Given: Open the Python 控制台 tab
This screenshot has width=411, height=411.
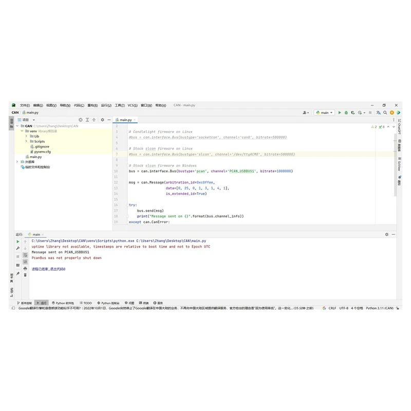Looking at the screenshot, I should point(108,303).
